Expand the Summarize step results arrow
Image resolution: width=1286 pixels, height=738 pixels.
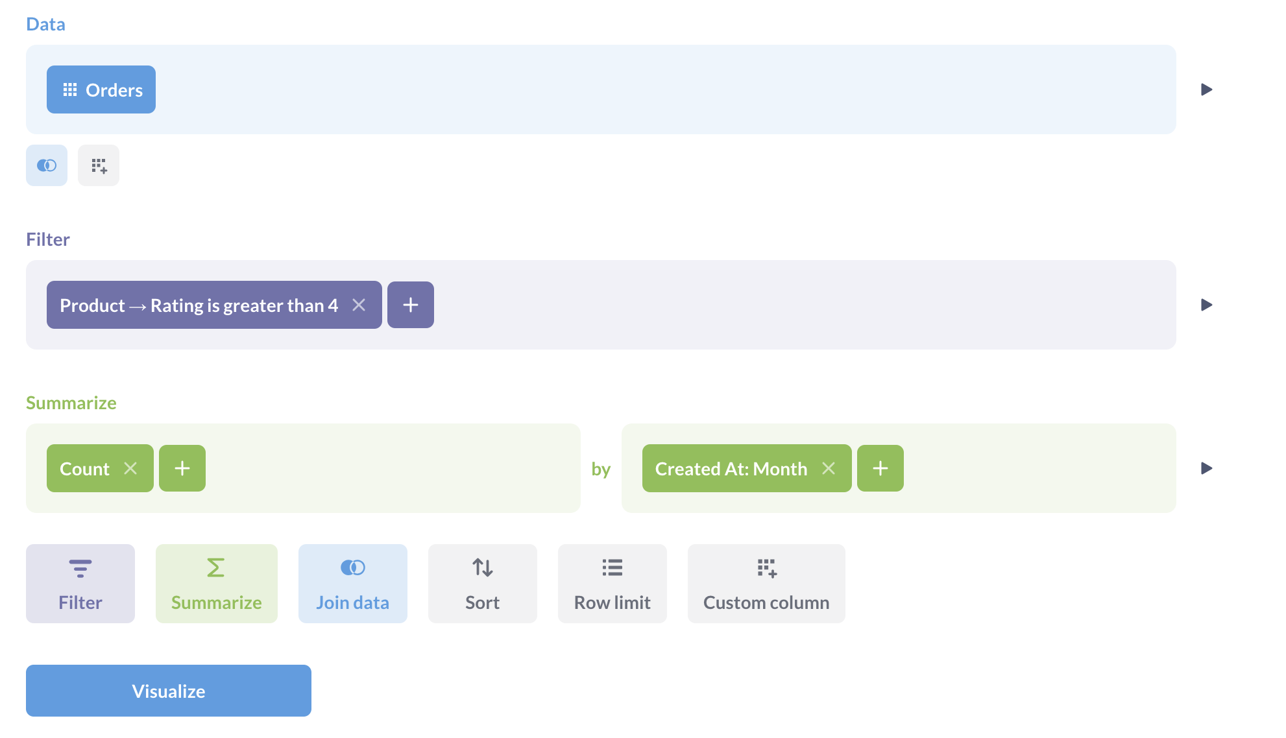tap(1206, 468)
